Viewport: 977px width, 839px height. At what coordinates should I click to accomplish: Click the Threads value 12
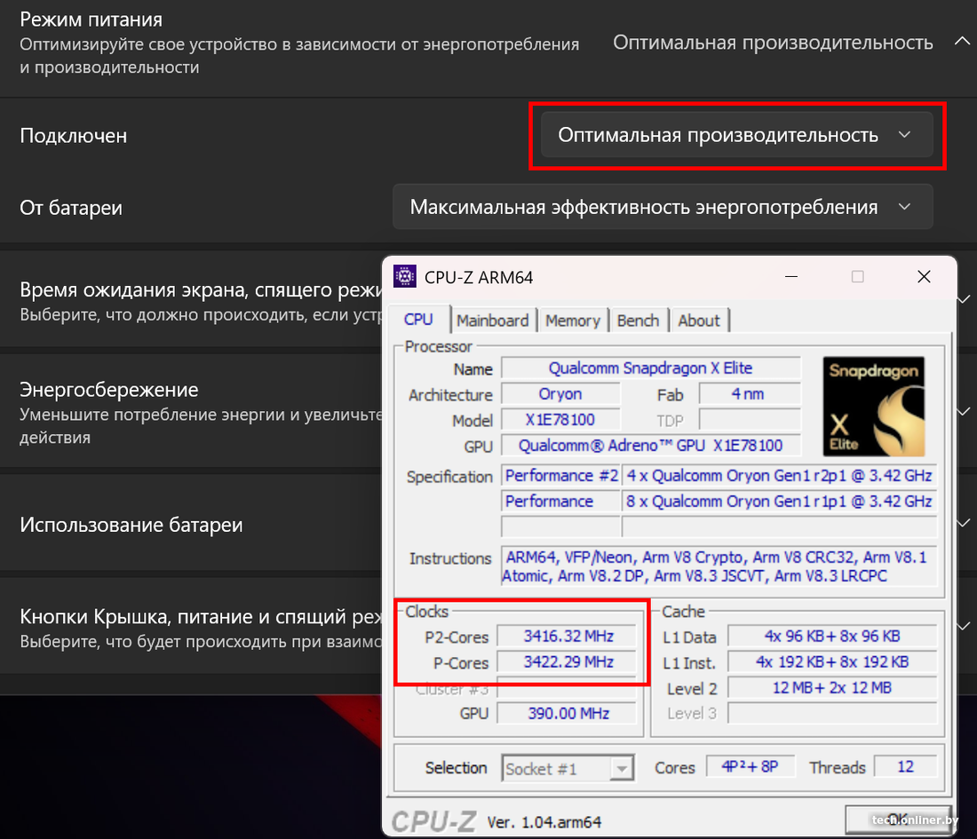click(905, 767)
